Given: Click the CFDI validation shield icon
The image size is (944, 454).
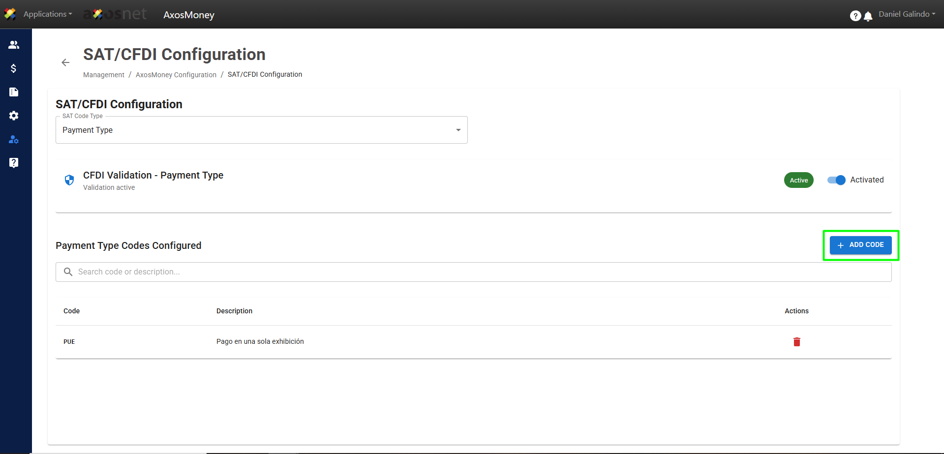Looking at the screenshot, I should pyautogui.click(x=69, y=180).
